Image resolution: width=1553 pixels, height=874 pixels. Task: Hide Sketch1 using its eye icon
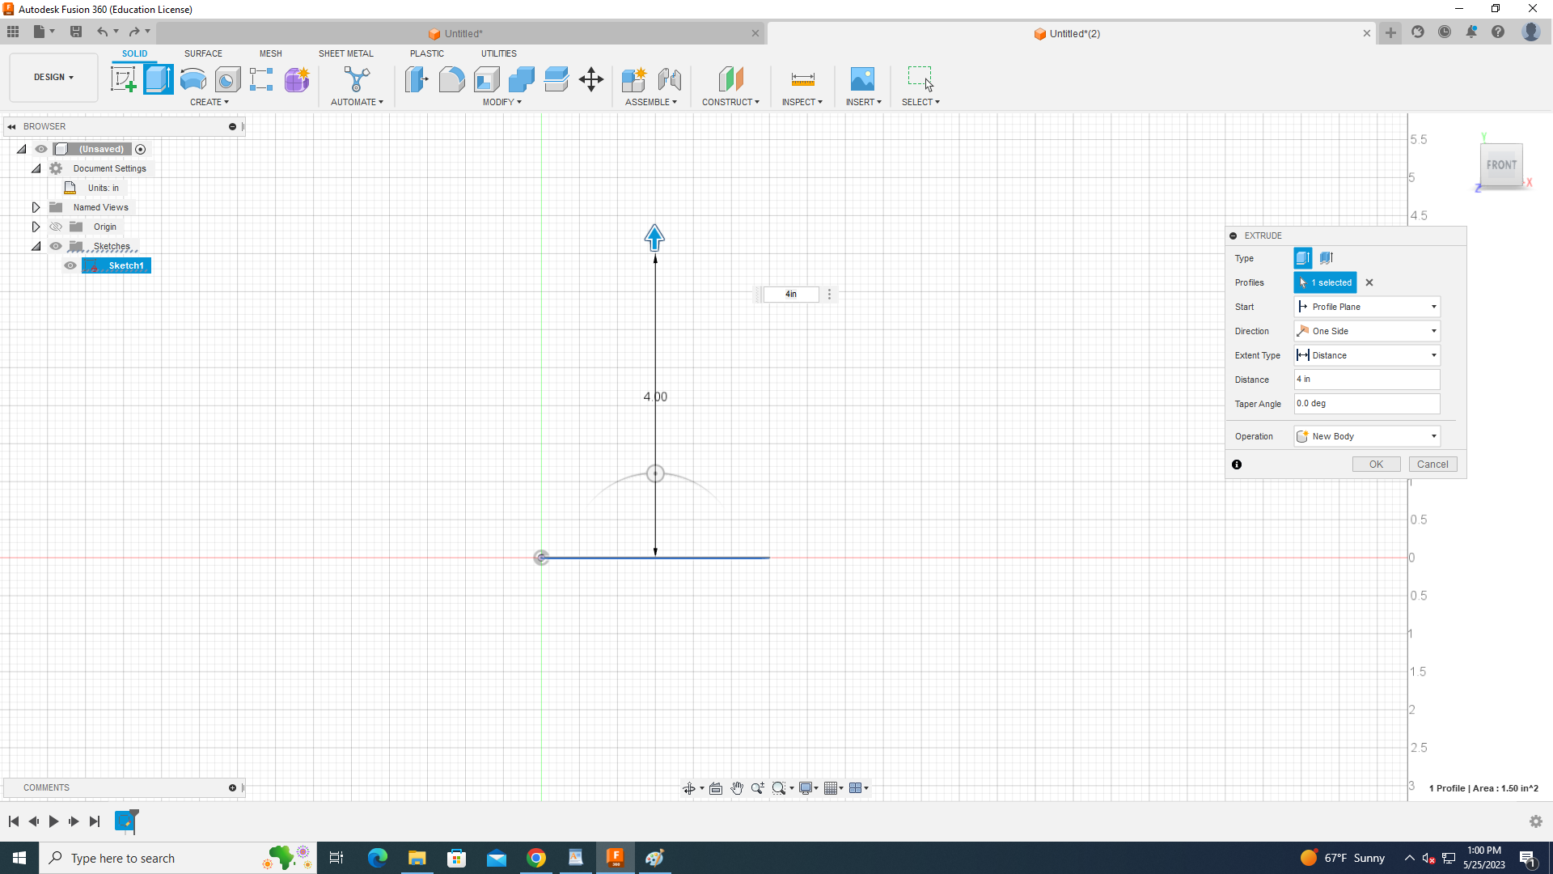click(x=70, y=265)
